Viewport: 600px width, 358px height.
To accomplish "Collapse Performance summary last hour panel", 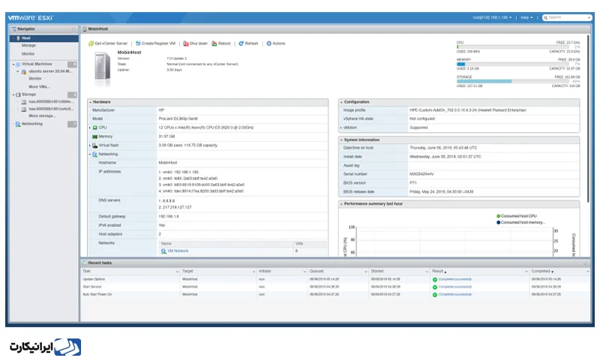I will pyautogui.click(x=341, y=204).
